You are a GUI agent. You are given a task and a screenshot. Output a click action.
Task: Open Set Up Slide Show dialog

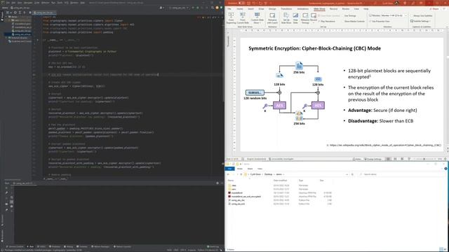(286, 17)
